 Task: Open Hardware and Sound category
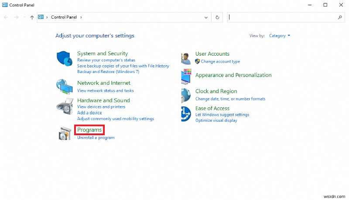tap(103, 100)
